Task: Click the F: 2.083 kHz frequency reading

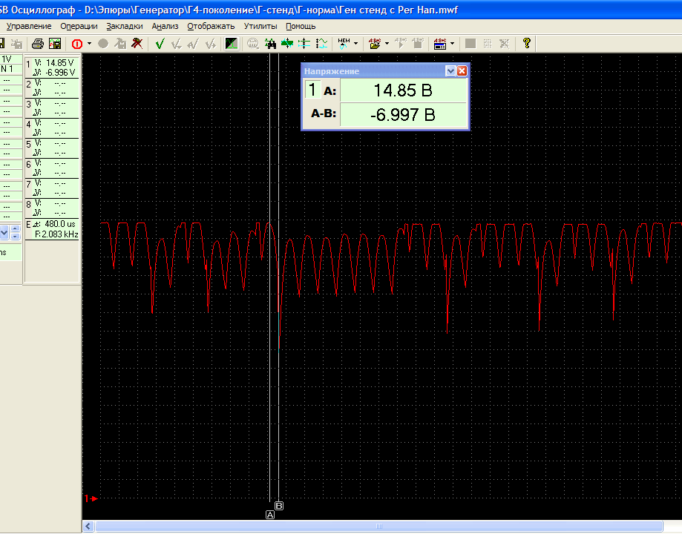Action: tap(56, 234)
